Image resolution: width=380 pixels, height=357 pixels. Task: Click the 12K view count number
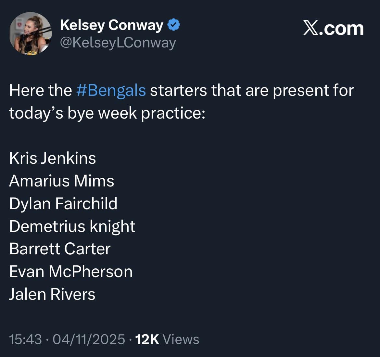(x=147, y=339)
